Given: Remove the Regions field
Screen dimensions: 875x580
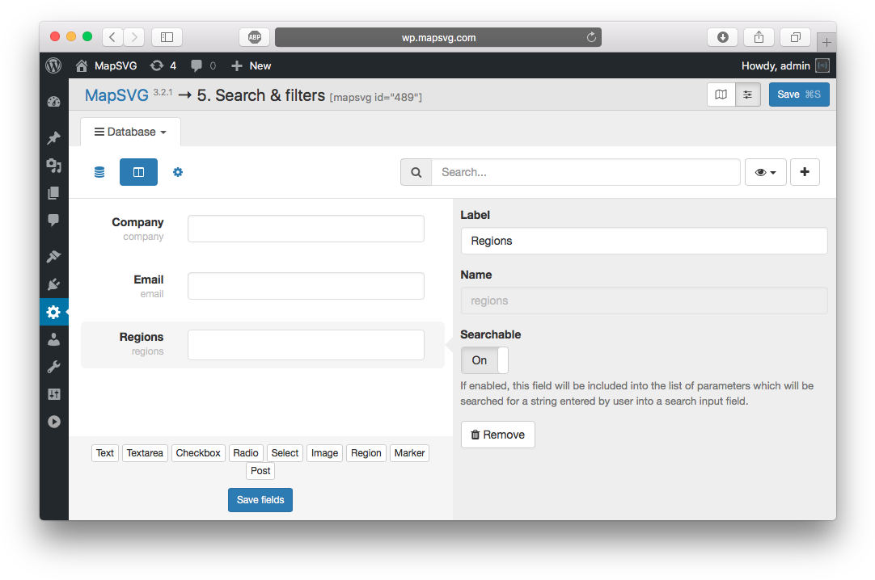Looking at the screenshot, I should [x=497, y=434].
